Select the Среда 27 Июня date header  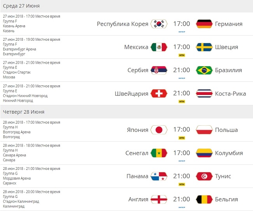pos(21,6)
